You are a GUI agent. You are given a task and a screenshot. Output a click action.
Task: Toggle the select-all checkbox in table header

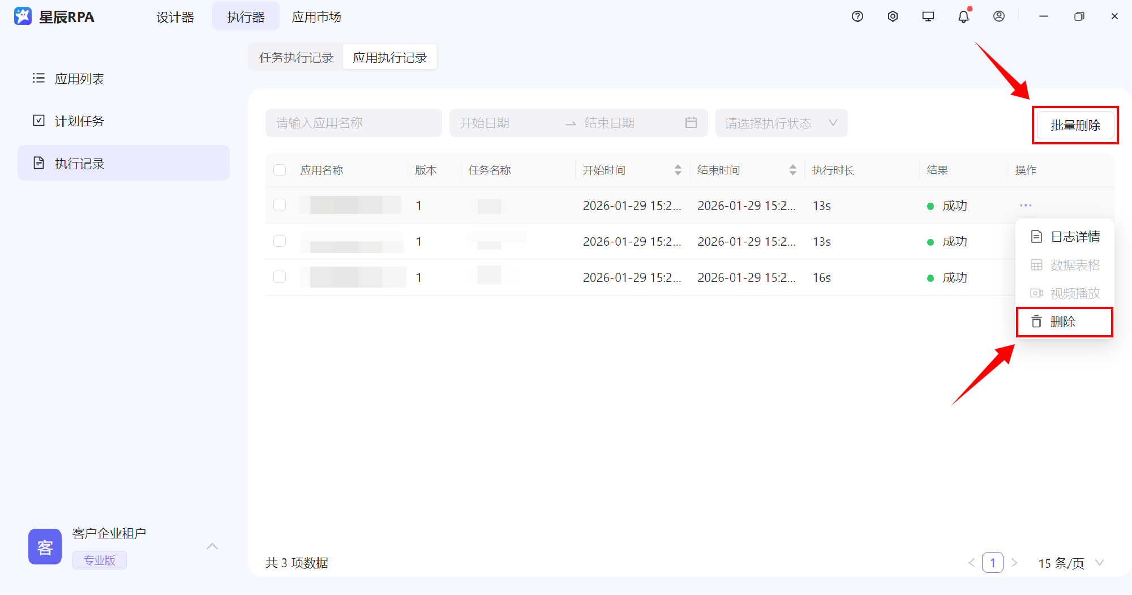point(280,170)
